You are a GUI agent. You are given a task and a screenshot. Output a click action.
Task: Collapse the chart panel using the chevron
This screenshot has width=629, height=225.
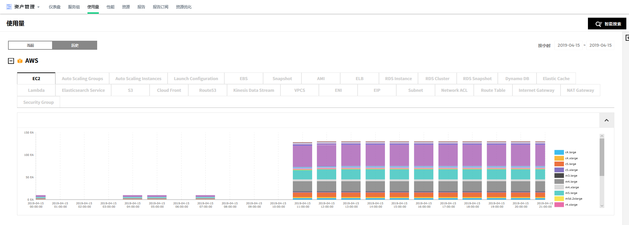point(607,120)
